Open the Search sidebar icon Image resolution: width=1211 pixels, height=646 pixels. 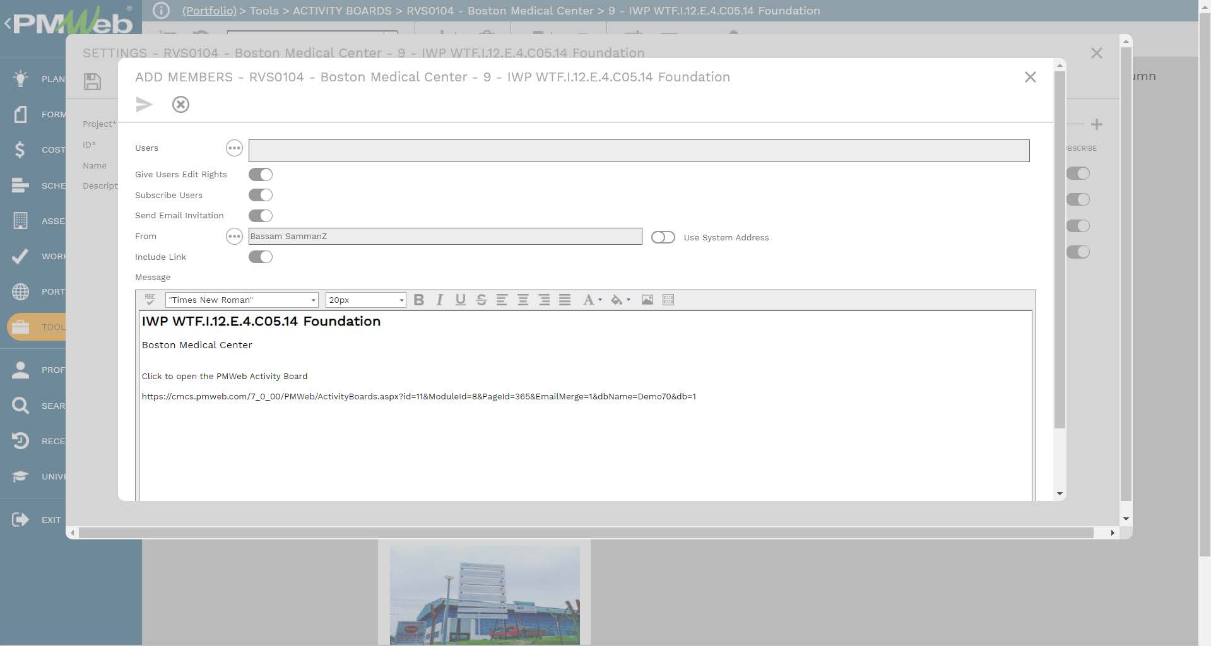20,405
